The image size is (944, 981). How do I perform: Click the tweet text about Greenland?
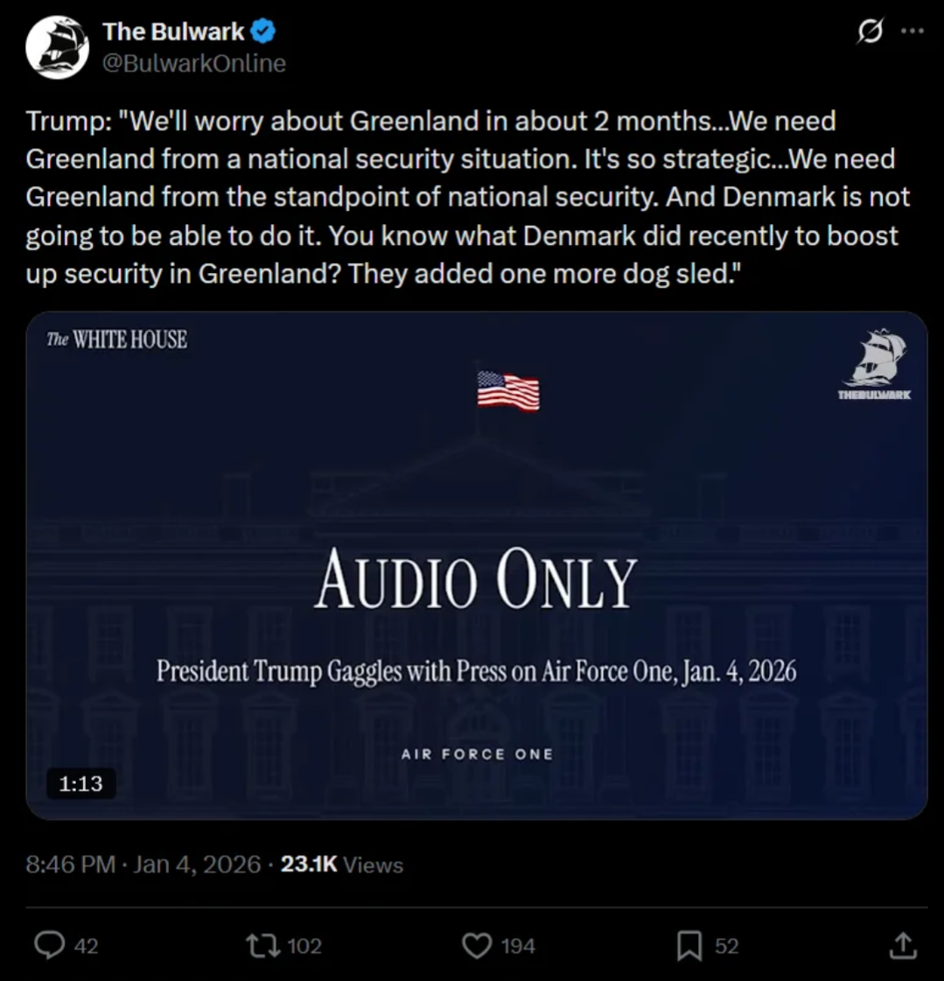[x=468, y=197]
